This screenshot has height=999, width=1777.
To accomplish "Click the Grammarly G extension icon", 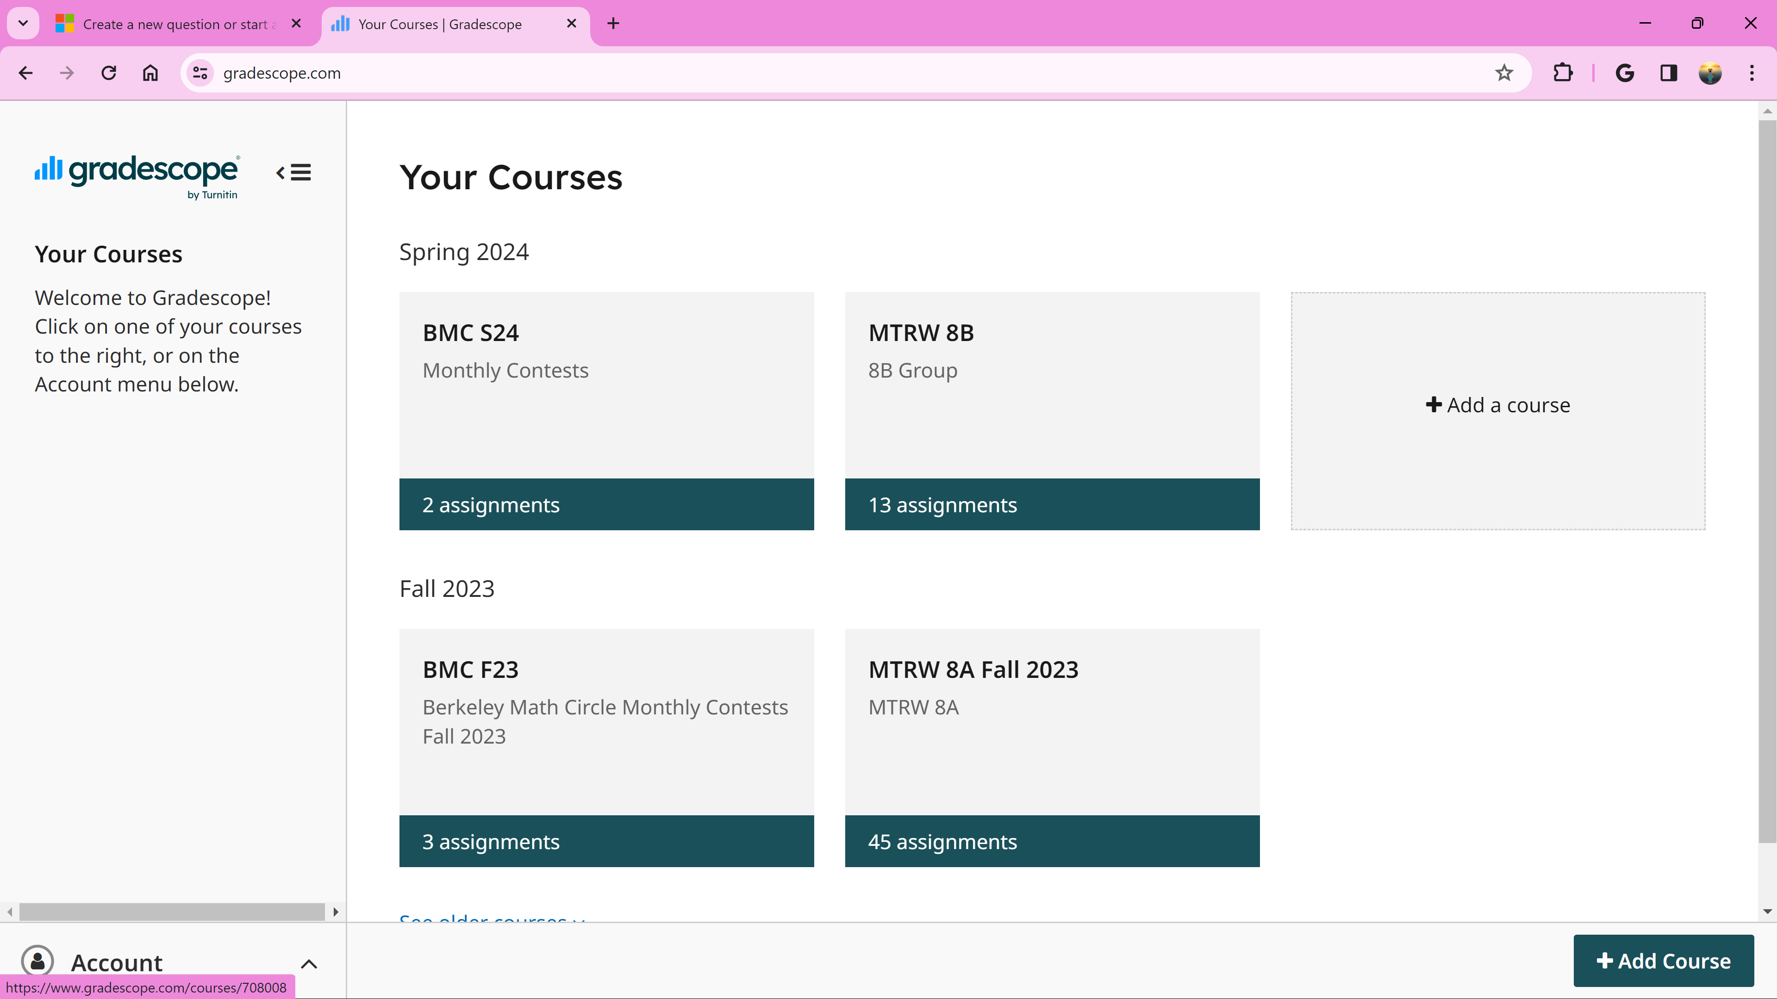I will (x=1625, y=73).
